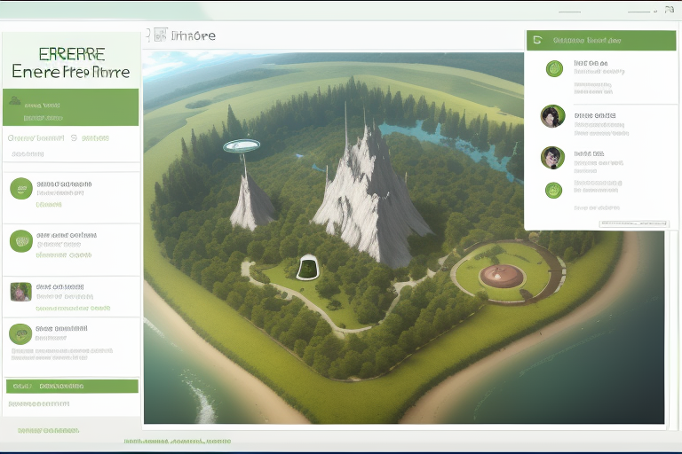Select the dome-shaped marker in the forest clearing
The width and height of the screenshot is (682, 454).
308,266
